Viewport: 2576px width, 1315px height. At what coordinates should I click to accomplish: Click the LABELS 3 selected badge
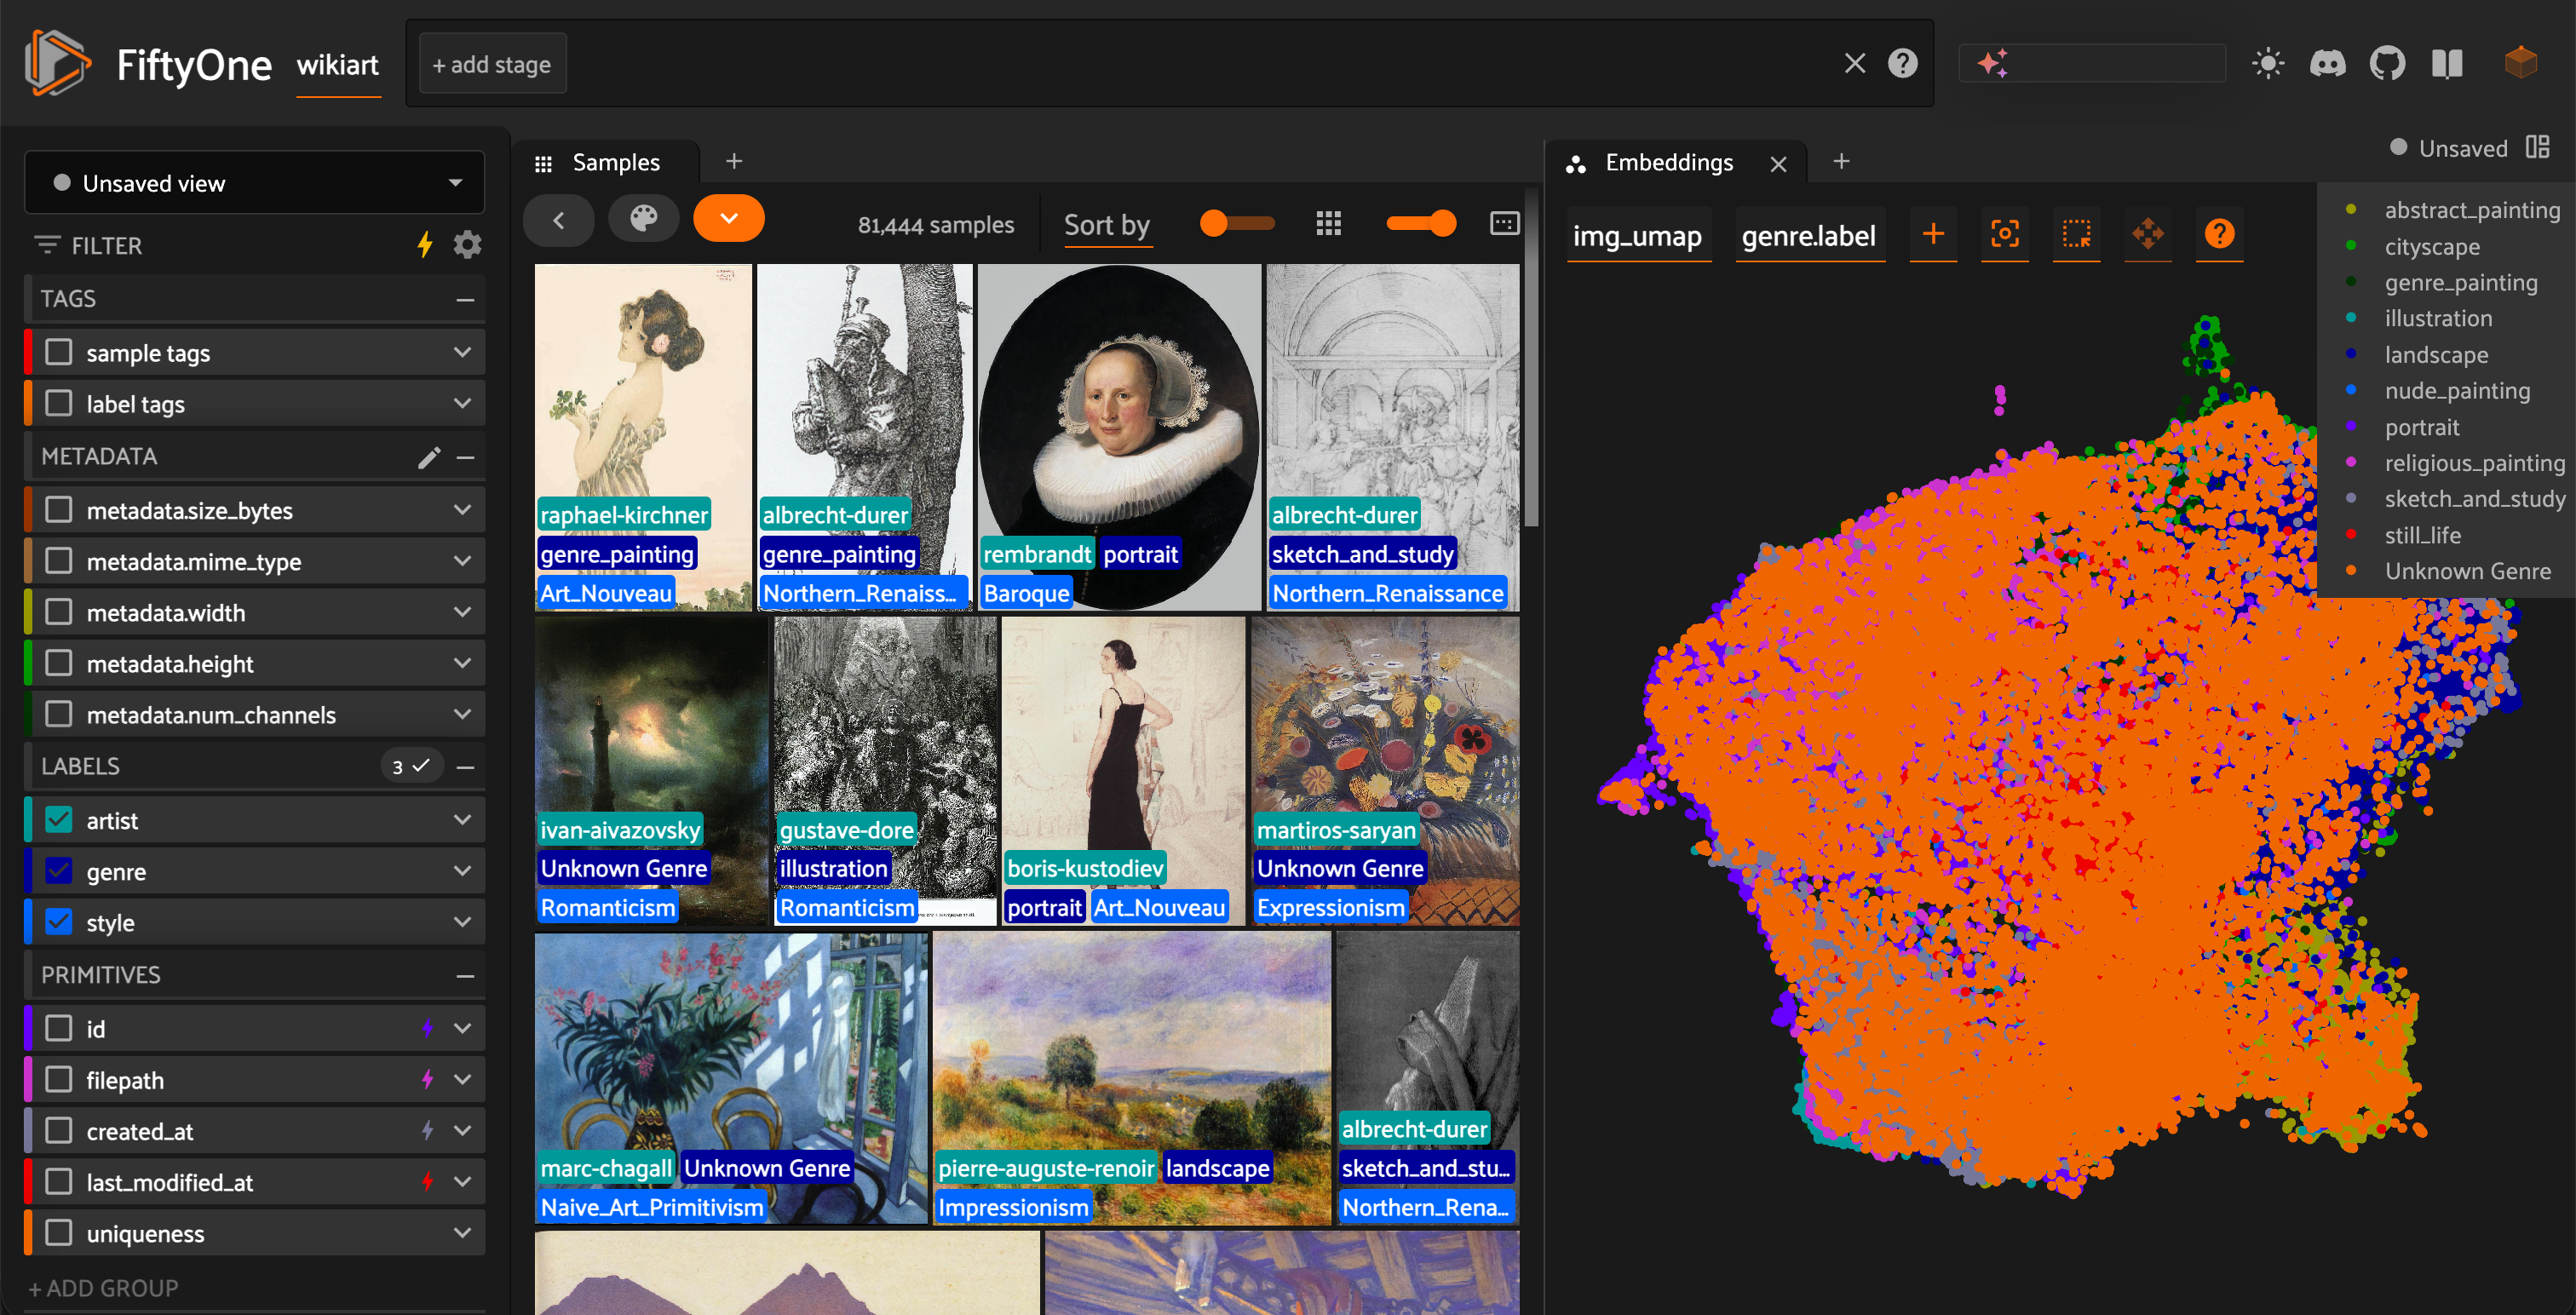click(411, 767)
